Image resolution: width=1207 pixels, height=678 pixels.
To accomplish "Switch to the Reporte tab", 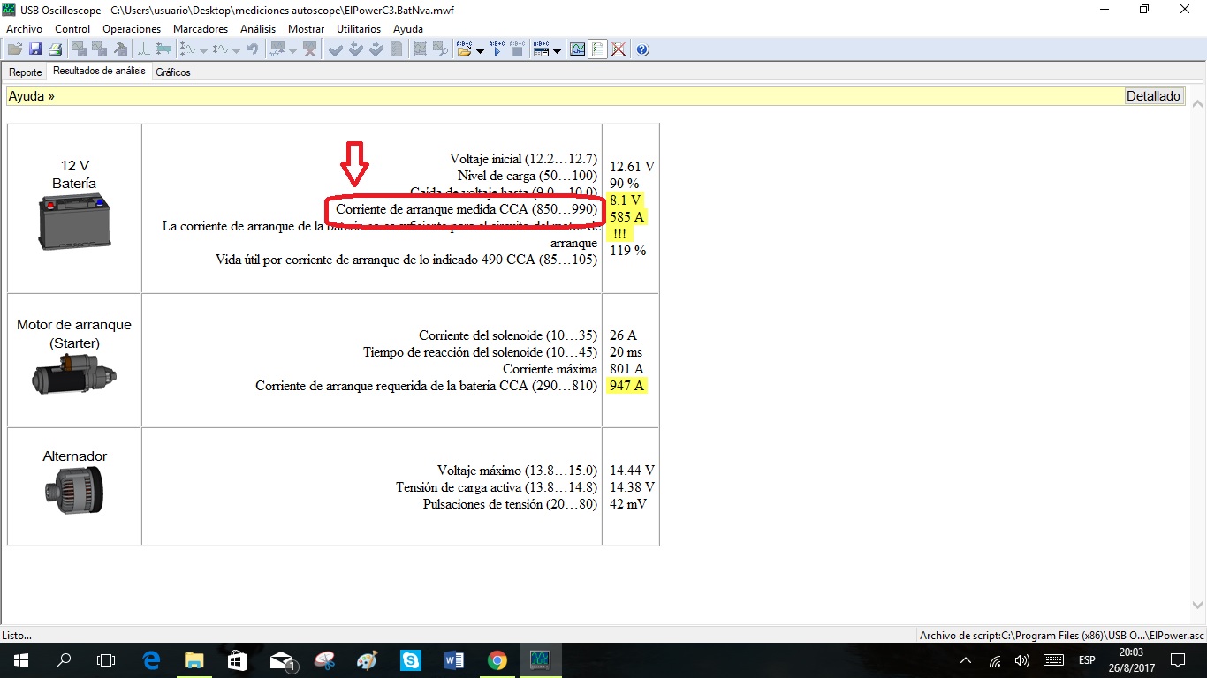I will pyautogui.click(x=26, y=72).
